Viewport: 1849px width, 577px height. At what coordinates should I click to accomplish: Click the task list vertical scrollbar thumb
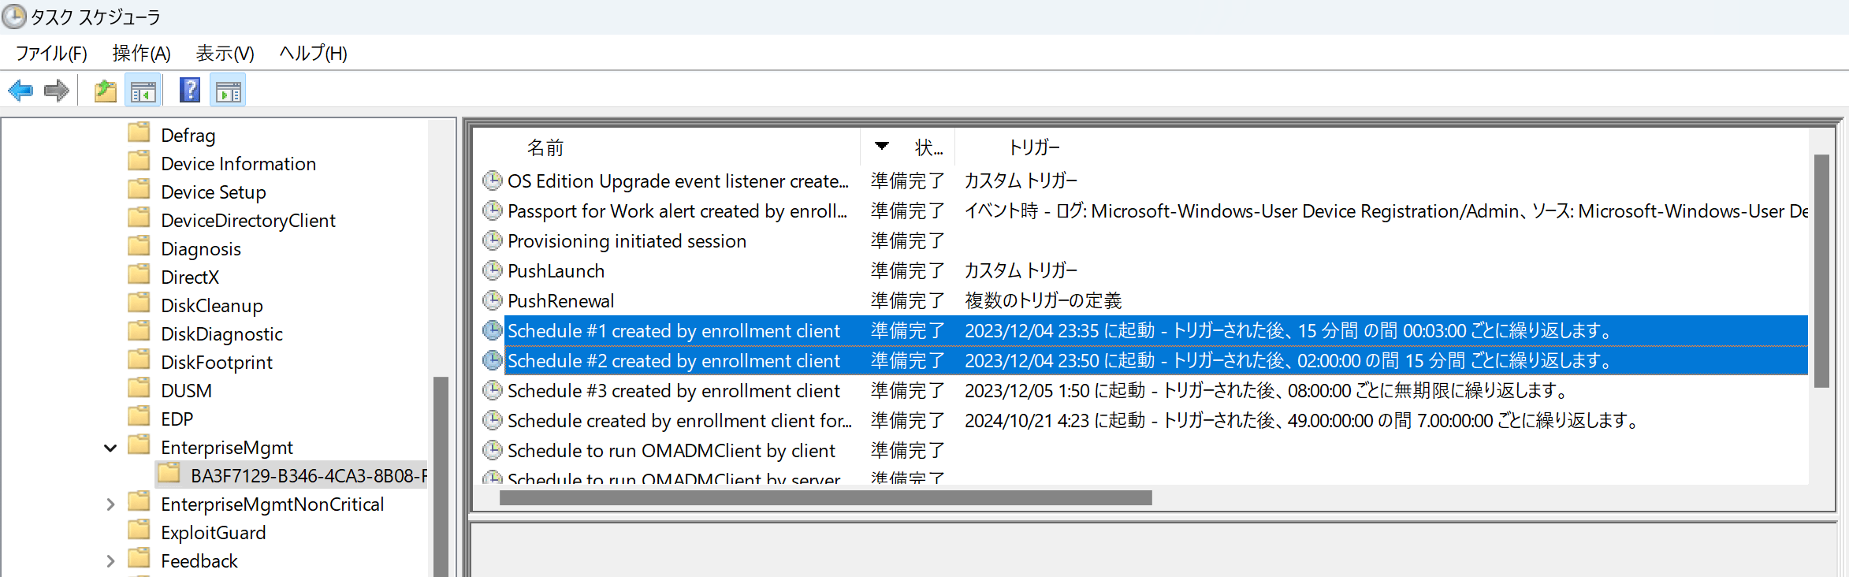[x=1821, y=271]
